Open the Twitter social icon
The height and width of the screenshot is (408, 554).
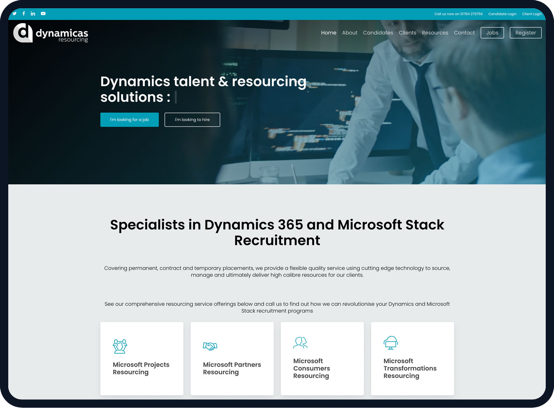[14, 14]
